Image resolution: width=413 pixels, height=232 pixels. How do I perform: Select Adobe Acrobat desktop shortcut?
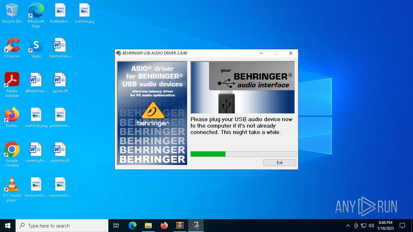(x=12, y=85)
